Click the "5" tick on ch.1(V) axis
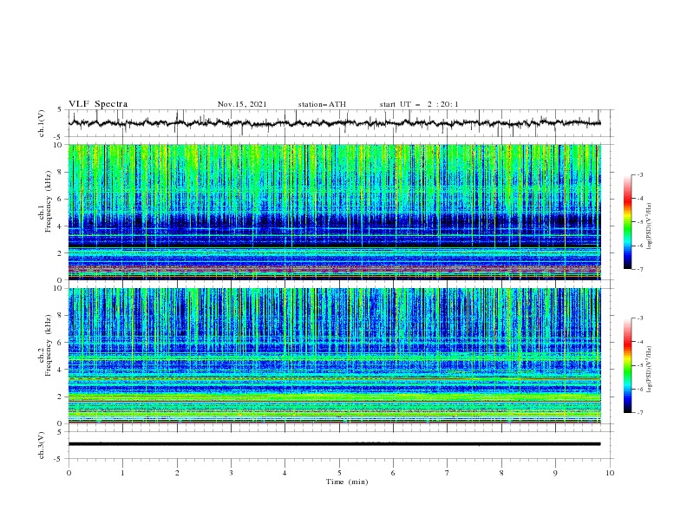The image size is (687, 531). pos(60,110)
